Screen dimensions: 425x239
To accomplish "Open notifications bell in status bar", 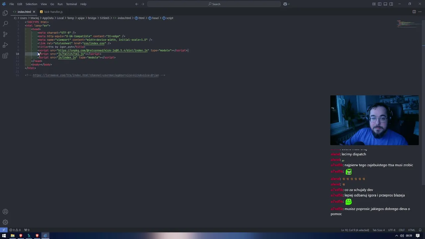I will (x=420, y=230).
